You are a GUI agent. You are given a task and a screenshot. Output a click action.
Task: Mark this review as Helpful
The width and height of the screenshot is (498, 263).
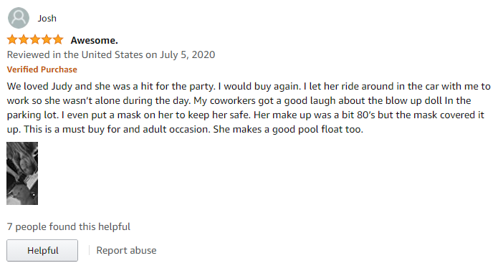42,251
